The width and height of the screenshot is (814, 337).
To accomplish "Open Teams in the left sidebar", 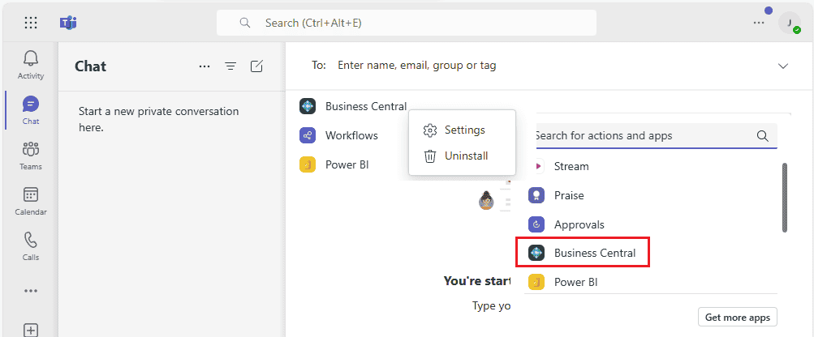I will (30, 155).
